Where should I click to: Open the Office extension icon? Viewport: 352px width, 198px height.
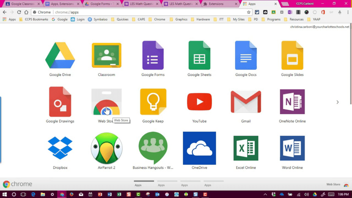point(322,12)
